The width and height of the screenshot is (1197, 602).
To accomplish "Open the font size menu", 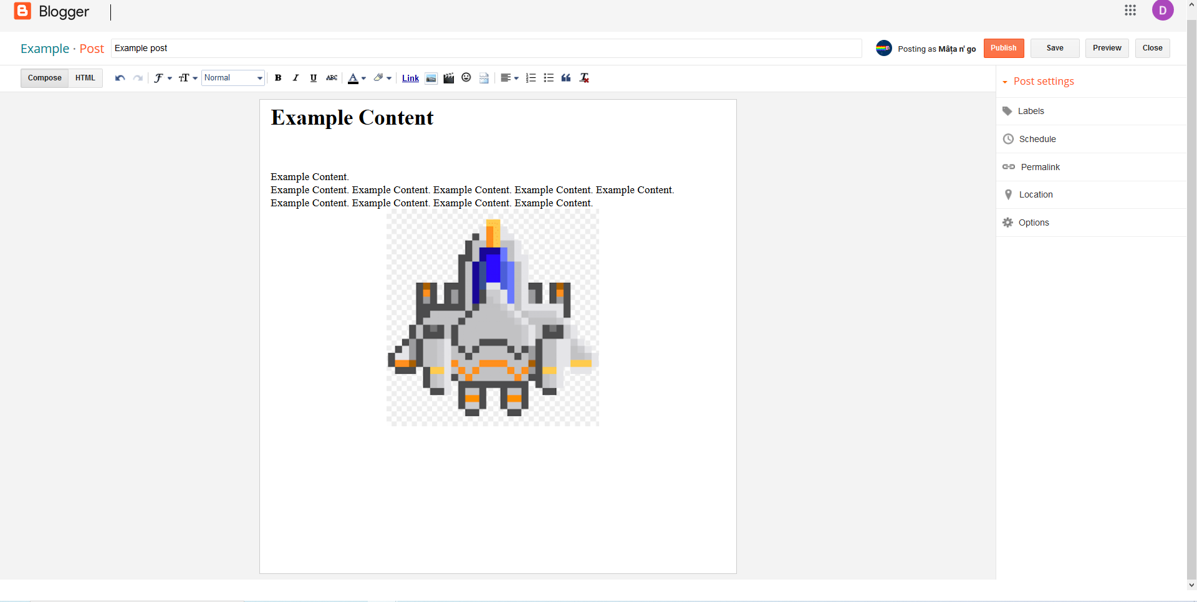I will [188, 78].
